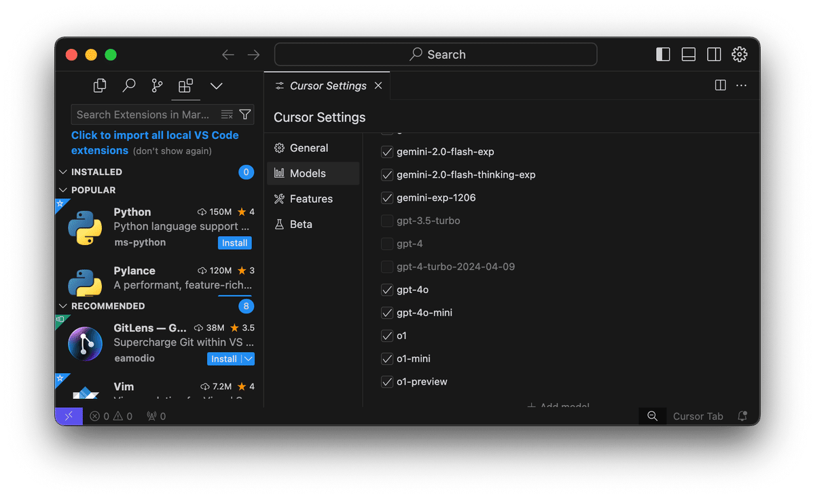The image size is (815, 498).
Task: Open the Explorer files icon
Action: [100, 85]
